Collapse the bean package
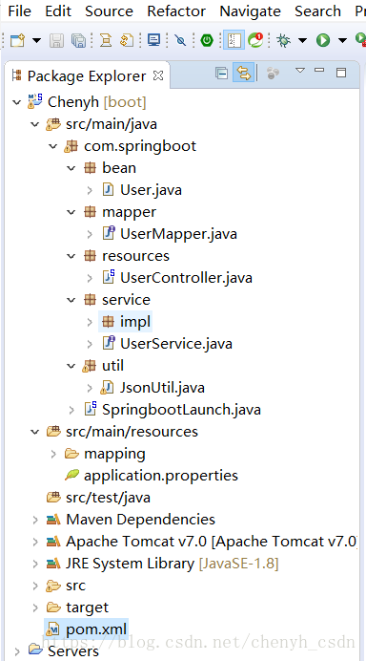The height and width of the screenshot is (661, 366). point(71,168)
